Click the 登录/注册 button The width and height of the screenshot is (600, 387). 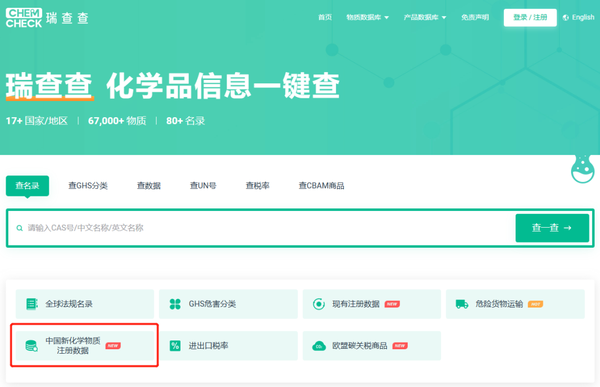tap(530, 17)
